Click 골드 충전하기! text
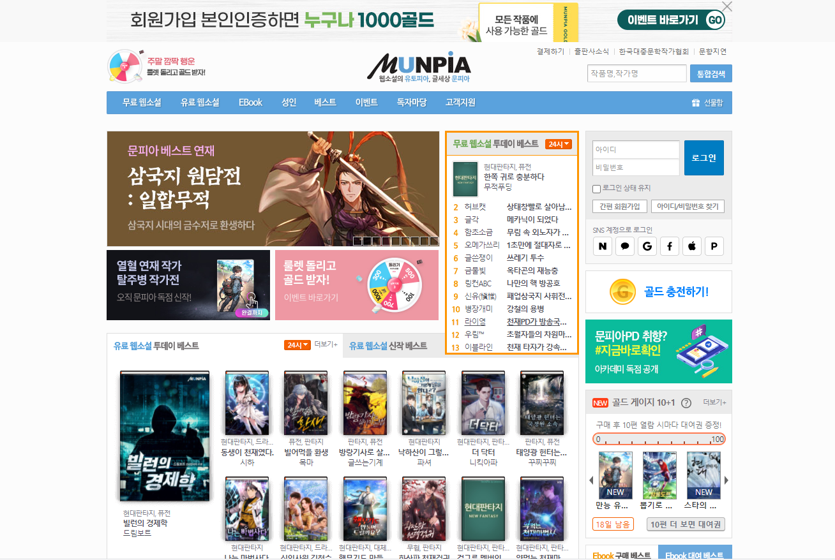 pyautogui.click(x=676, y=292)
